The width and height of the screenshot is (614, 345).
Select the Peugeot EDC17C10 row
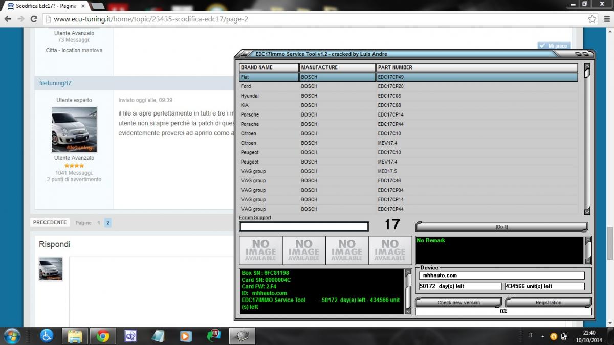[408, 152]
